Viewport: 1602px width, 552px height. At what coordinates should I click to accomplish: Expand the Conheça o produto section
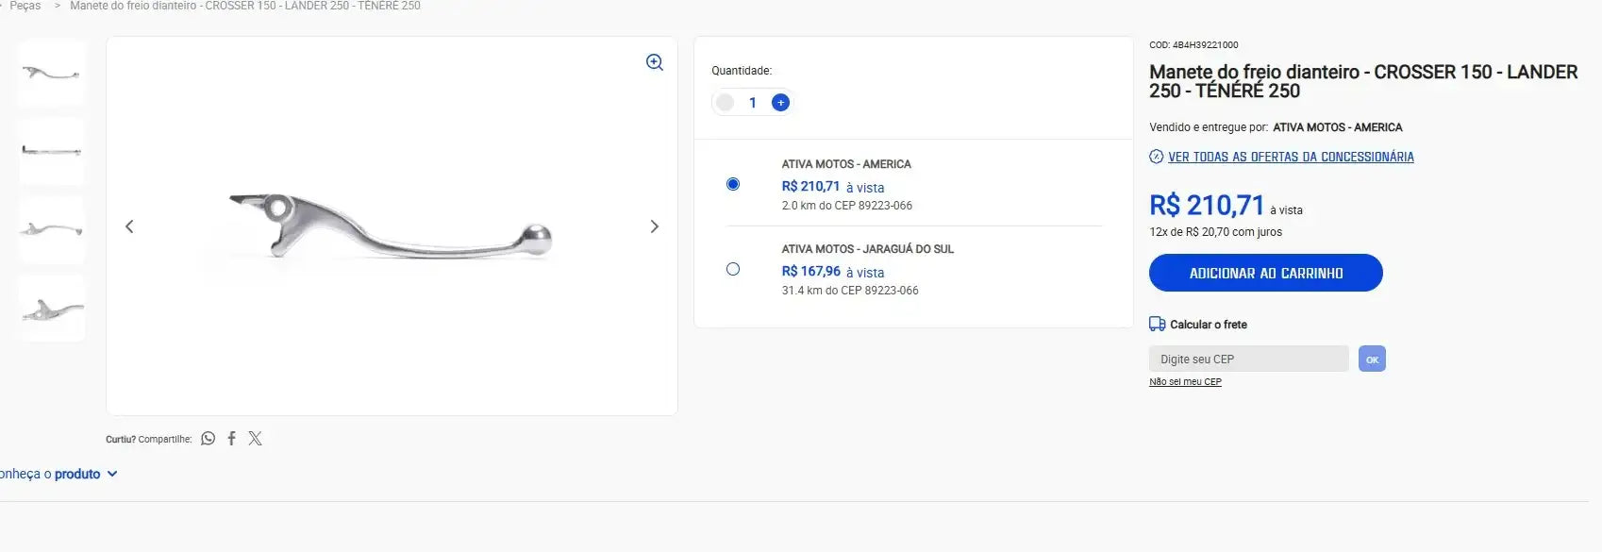click(x=58, y=474)
